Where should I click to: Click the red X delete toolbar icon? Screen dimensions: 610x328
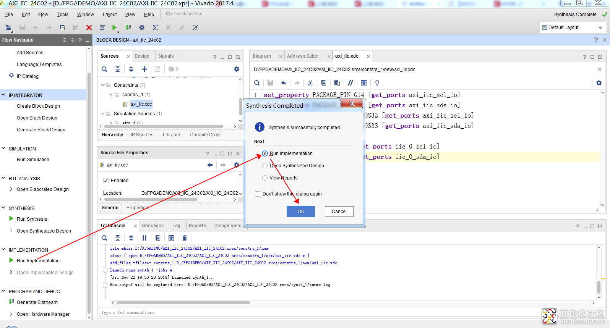[89, 27]
